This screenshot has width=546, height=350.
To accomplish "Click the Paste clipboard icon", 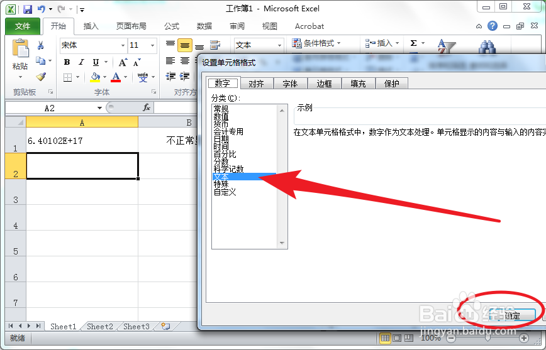I will [20, 48].
